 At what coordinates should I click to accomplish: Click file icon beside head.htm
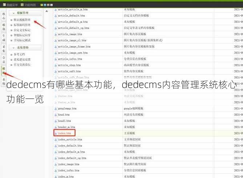(56, 115)
